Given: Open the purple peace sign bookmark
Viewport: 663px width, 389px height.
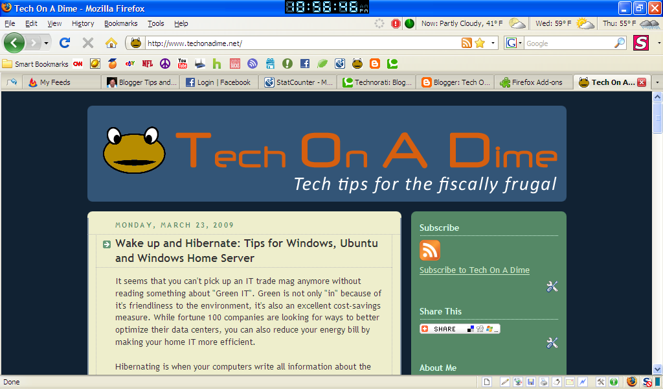Looking at the screenshot, I should click(x=165, y=64).
